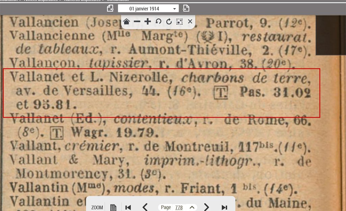Screen dimensions: 346x211
Task: Go to the next page
Action: click(x=206, y=207)
